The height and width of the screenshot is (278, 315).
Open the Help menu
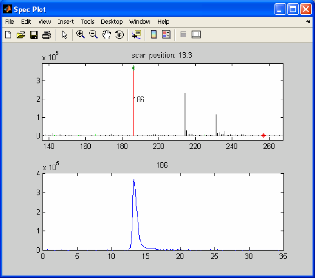(x=163, y=22)
